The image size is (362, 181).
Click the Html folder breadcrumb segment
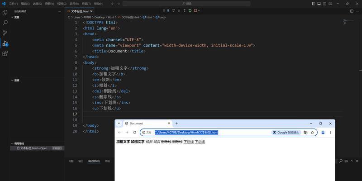coord(111,17)
